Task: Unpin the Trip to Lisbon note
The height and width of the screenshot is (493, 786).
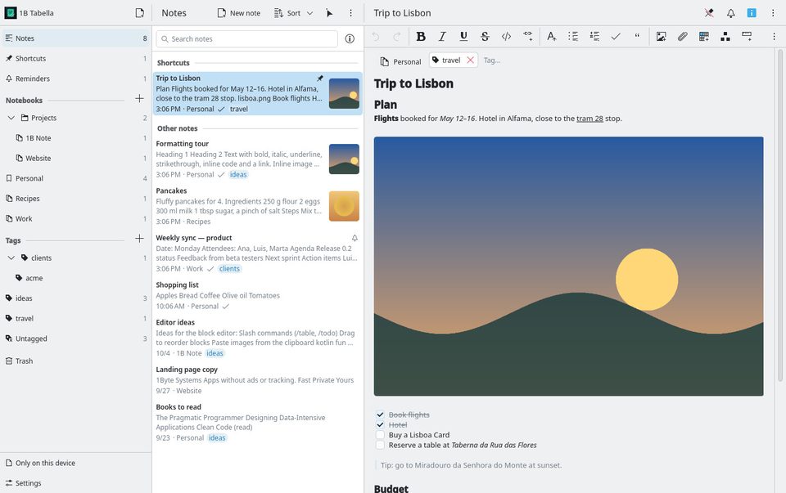Action: pos(709,13)
